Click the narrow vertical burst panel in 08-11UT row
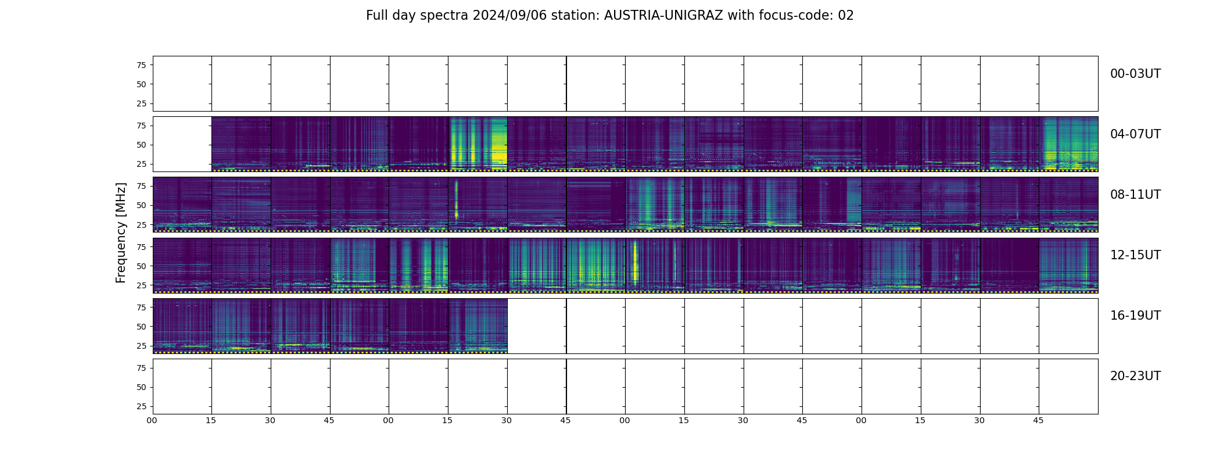The width and height of the screenshot is (1220, 465). (x=478, y=204)
